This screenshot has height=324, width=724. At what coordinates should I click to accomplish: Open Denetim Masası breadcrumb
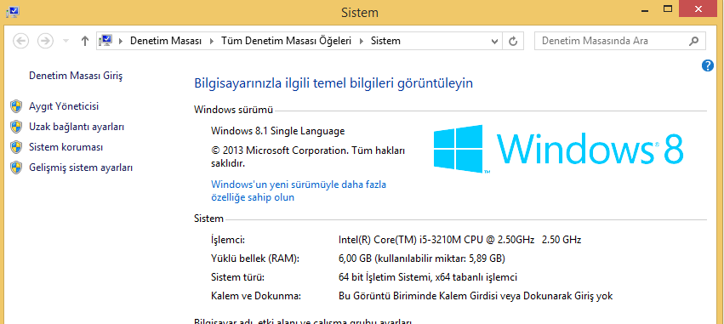coord(166,41)
